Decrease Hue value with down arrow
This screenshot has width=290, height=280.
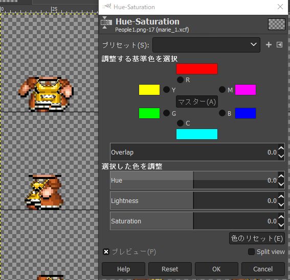(x=281, y=184)
